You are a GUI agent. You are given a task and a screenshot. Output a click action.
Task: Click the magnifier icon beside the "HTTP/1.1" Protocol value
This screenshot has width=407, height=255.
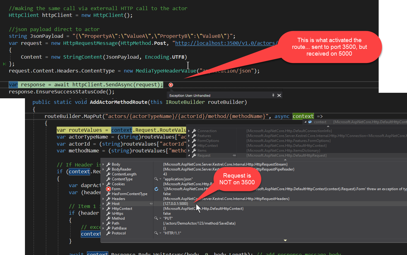(157, 233)
